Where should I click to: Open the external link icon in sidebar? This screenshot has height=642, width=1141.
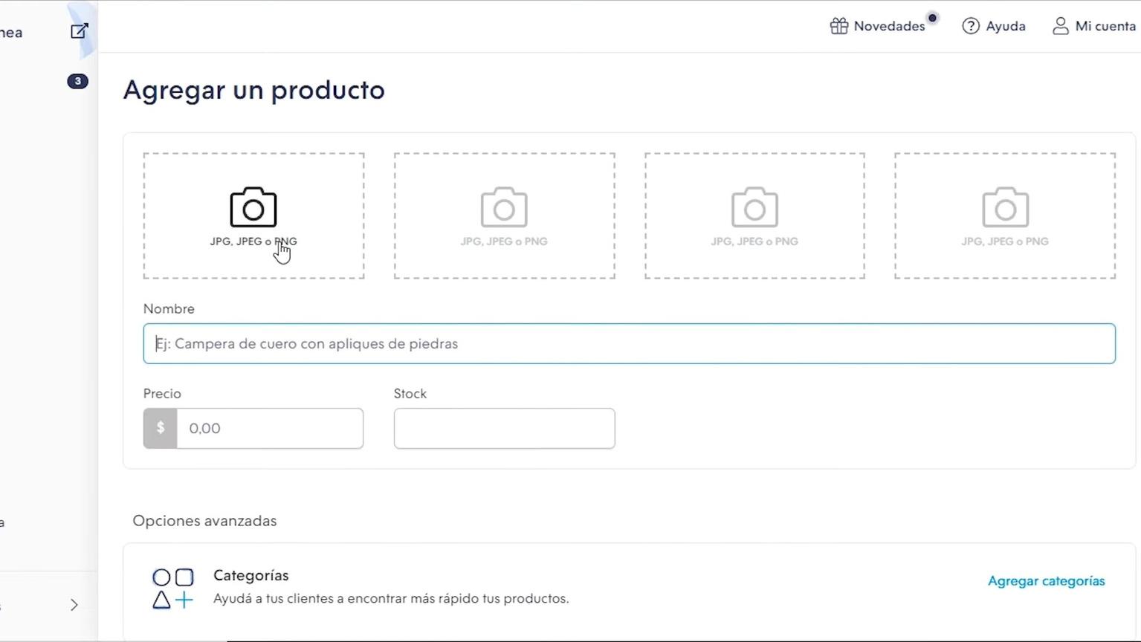79,31
